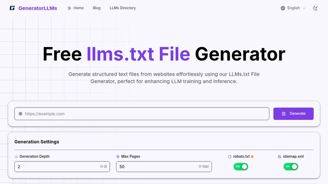Click the Max Pages layers icon
Image resolution: width=328 pixels, height=184 pixels.
coord(118,157)
